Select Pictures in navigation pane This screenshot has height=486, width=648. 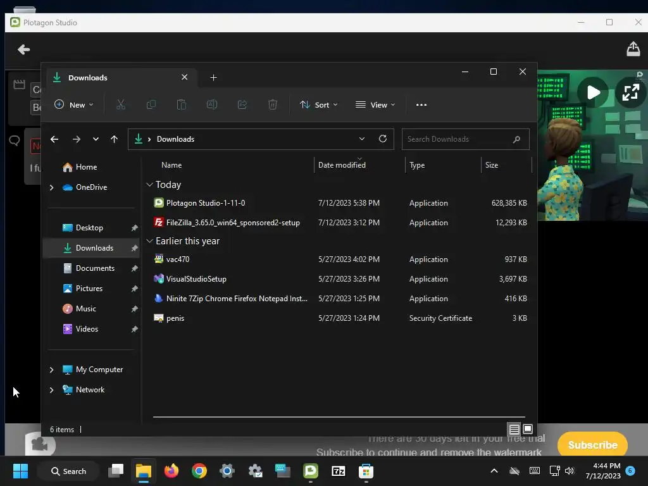coord(92,289)
